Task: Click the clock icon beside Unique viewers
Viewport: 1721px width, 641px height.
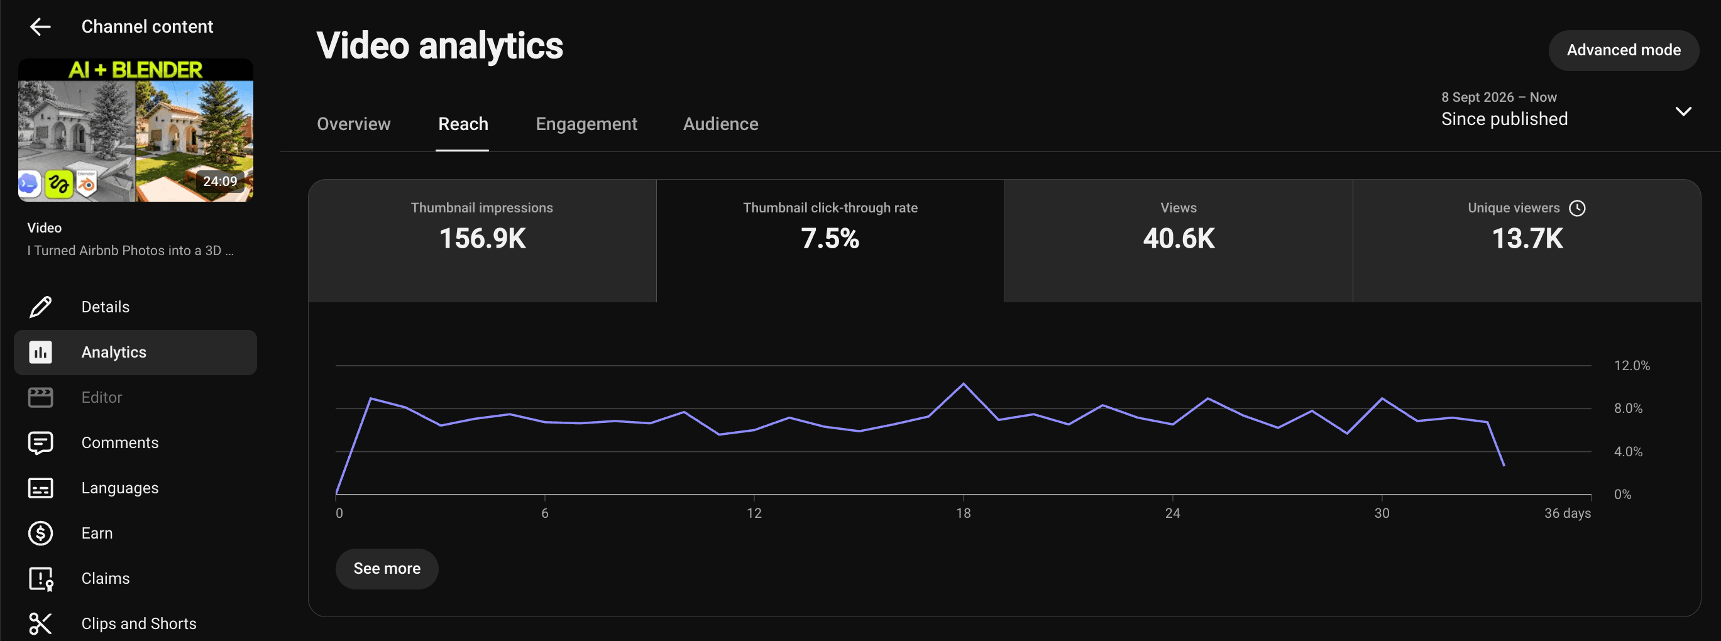Action: (1577, 209)
